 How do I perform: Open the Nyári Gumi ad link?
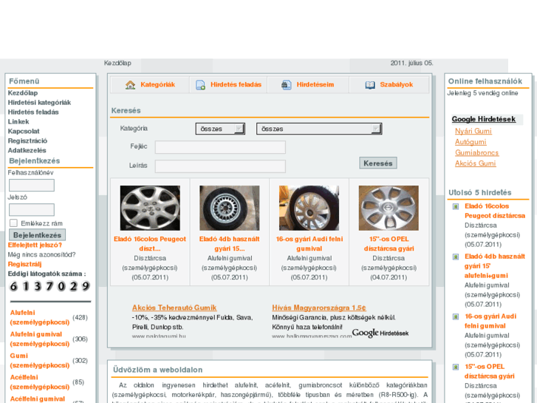coord(473,131)
